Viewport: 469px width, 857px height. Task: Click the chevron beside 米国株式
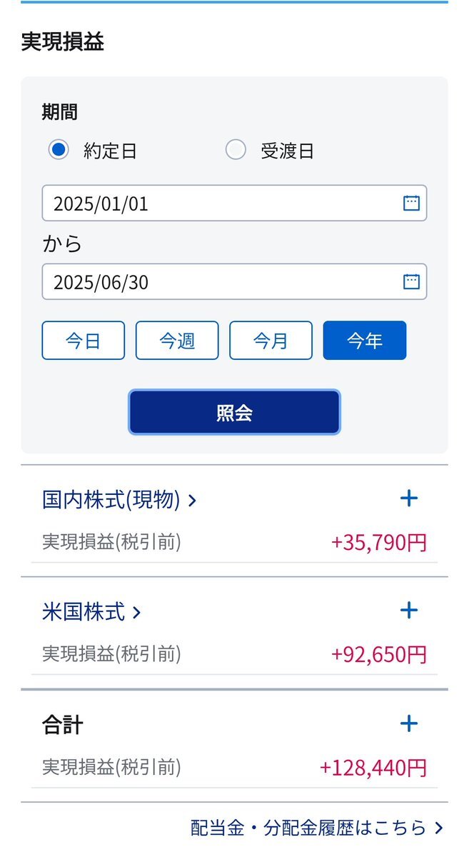[x=136, y=613]
